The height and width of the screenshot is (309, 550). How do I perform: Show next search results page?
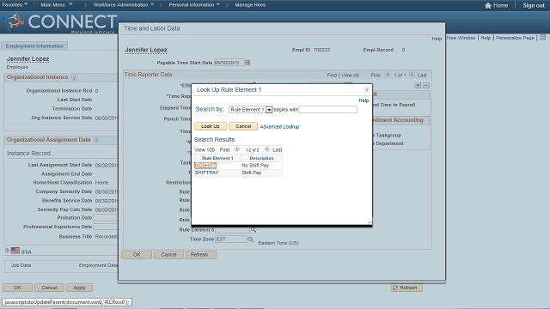pos(267,148)
